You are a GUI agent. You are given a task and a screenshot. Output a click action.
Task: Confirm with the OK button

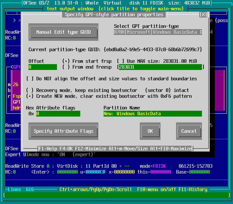[x=150, y=131]
